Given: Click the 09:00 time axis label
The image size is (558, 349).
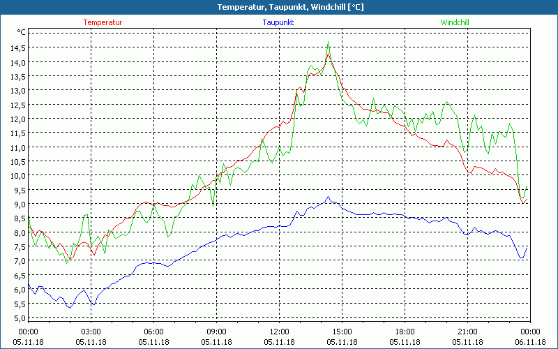Looking at the screenshot, I should tap(216, 332).
